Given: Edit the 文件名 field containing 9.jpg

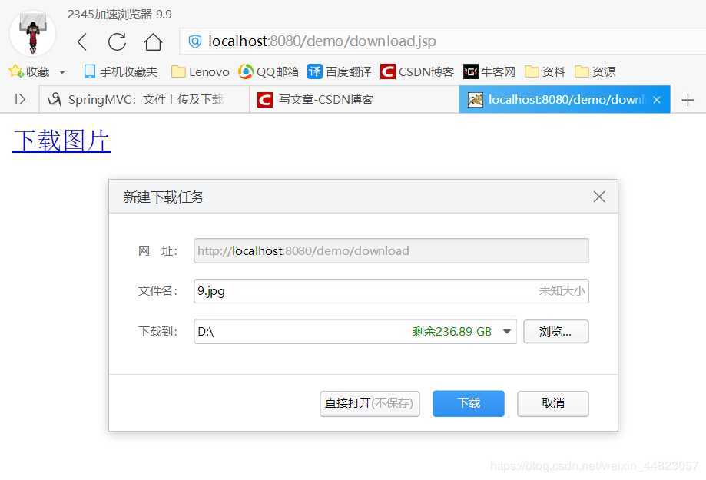Looking at the screenshot, I should pyautogui.click(x=391, y=291).
